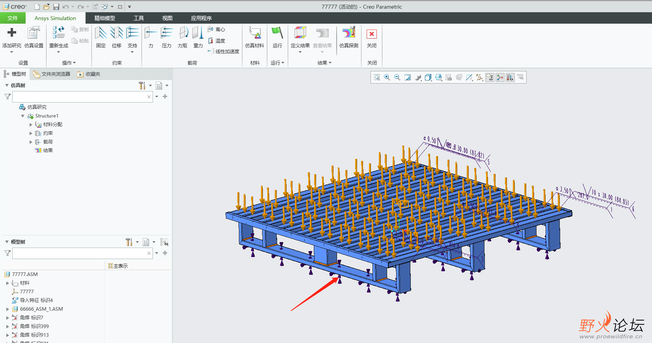This screenshot has width=652, height=343.
Task: Select 导入特征 标识4 in model tree
Action: click(x=33, y=300)
